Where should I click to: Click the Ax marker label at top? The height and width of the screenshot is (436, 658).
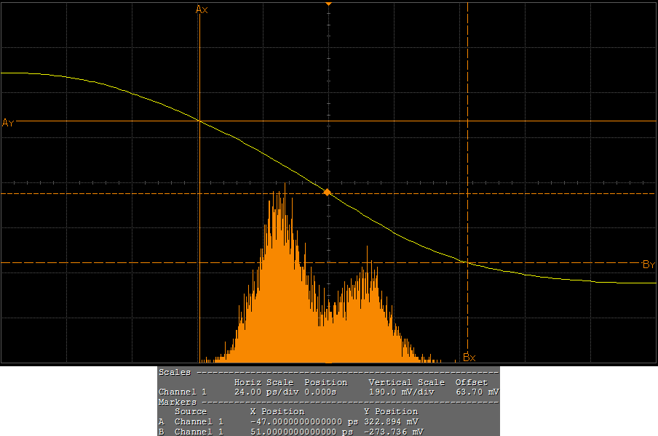(202, 9)
